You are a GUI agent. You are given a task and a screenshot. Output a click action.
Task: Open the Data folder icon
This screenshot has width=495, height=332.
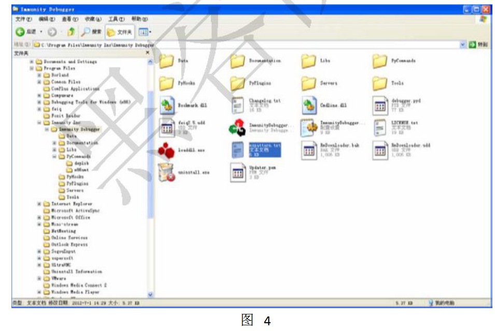pyautogui.click(x=166, y=61)
